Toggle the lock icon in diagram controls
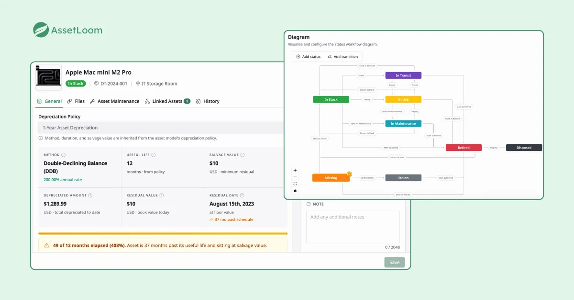The height and width of the screenshot is (300, 574). [295, 191]
